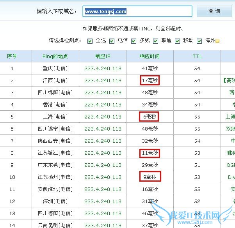
Task: Select the 上海[电信] location cell
Action: pyautogui.click(x=55, y=117)
